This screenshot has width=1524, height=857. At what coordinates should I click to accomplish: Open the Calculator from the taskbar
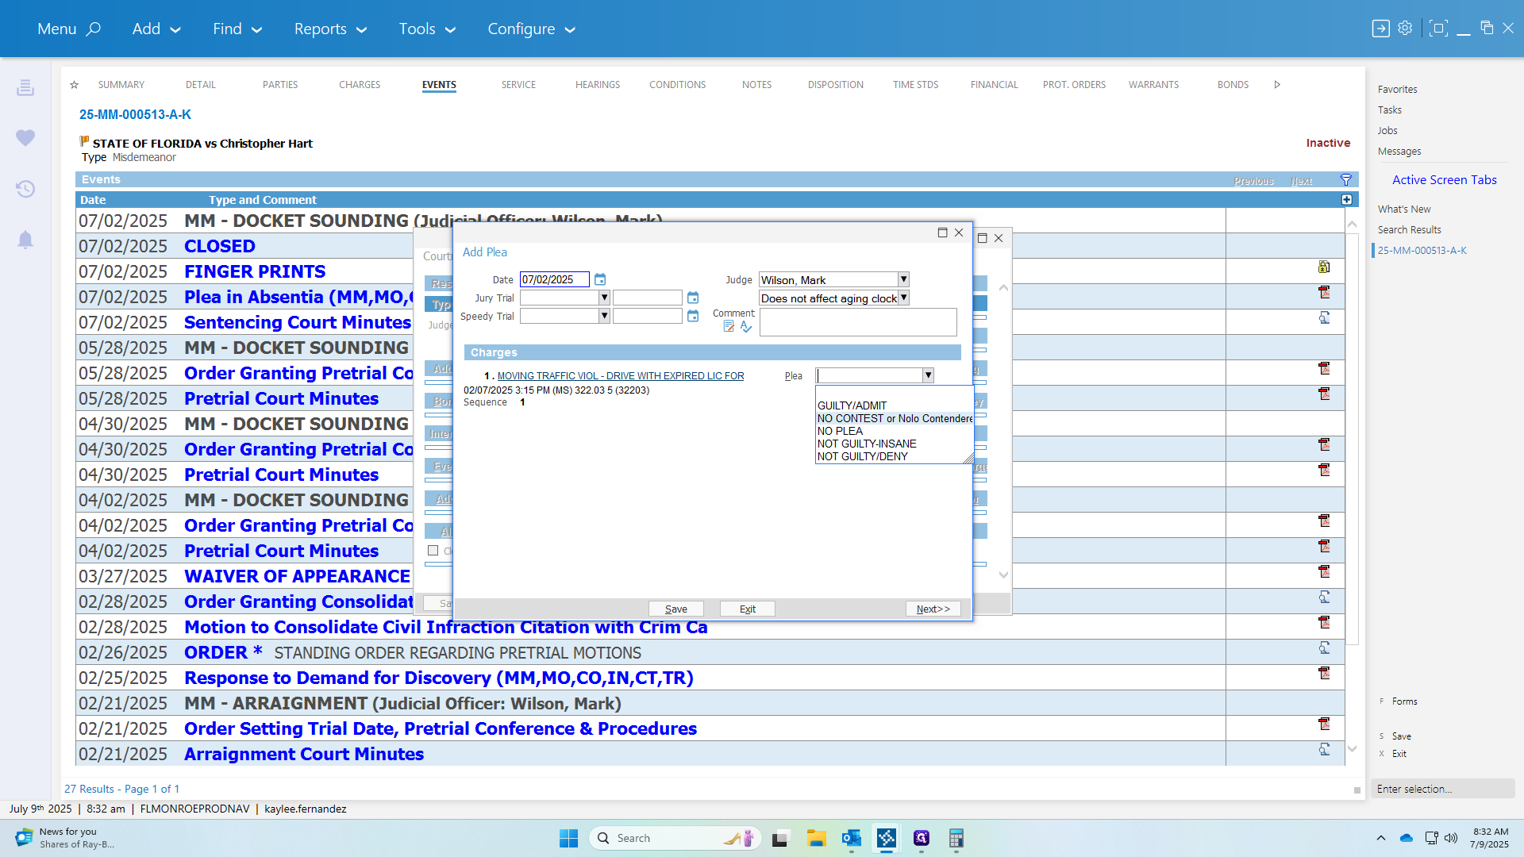pos(956,838)
